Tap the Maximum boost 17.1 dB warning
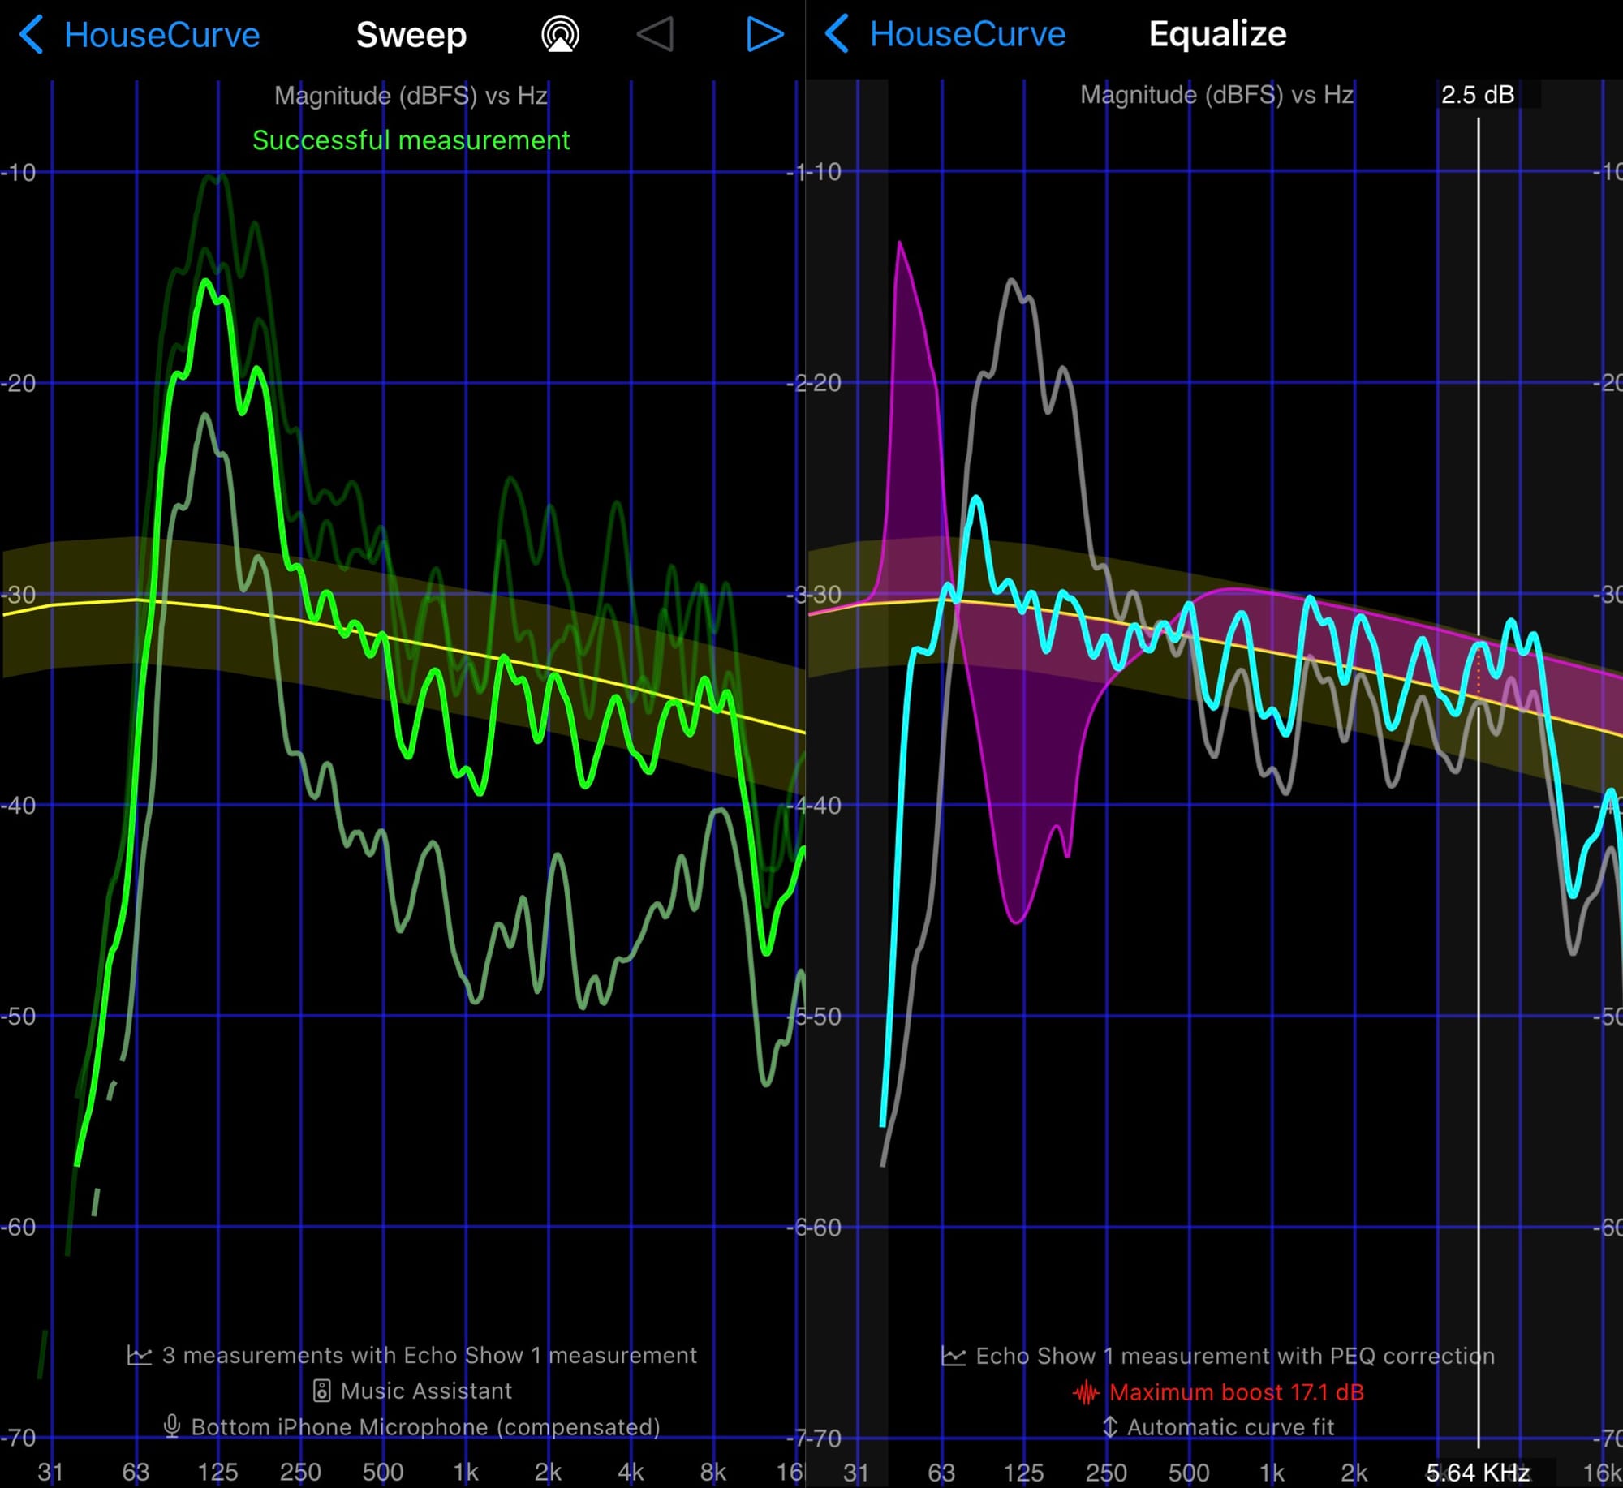The height and width of the screenshot is (1488, 1623). [1236, 1392]
